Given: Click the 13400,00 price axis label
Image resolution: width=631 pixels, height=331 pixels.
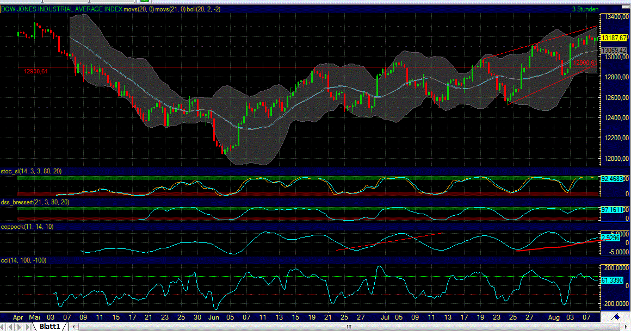Looking at the screenshot, I should (x=616, y=17).
